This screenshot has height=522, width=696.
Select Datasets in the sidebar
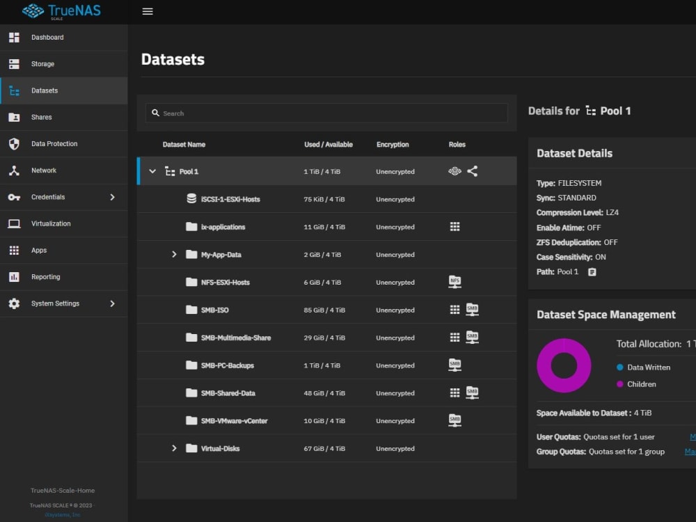(64, 90)
